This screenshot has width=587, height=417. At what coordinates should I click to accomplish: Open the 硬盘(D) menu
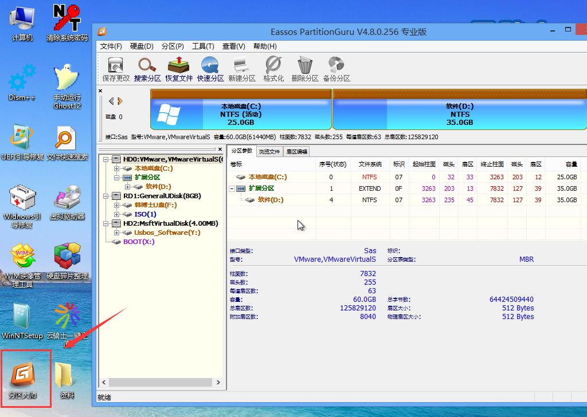click(x=140, y=46)
